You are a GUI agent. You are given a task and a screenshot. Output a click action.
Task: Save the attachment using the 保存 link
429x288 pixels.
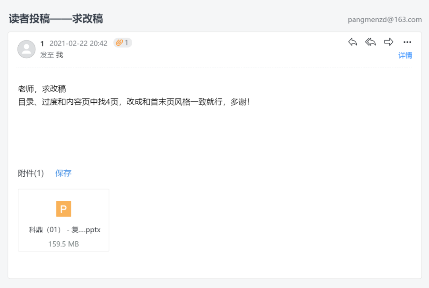tap(63, 173)
